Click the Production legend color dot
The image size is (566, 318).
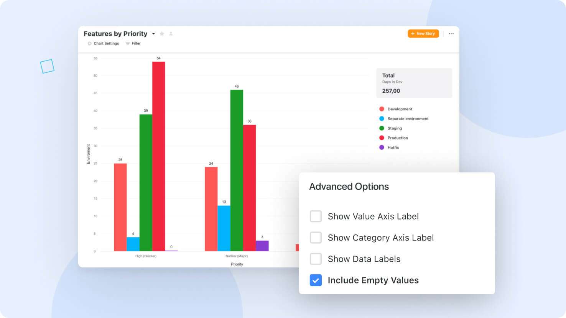382,138
